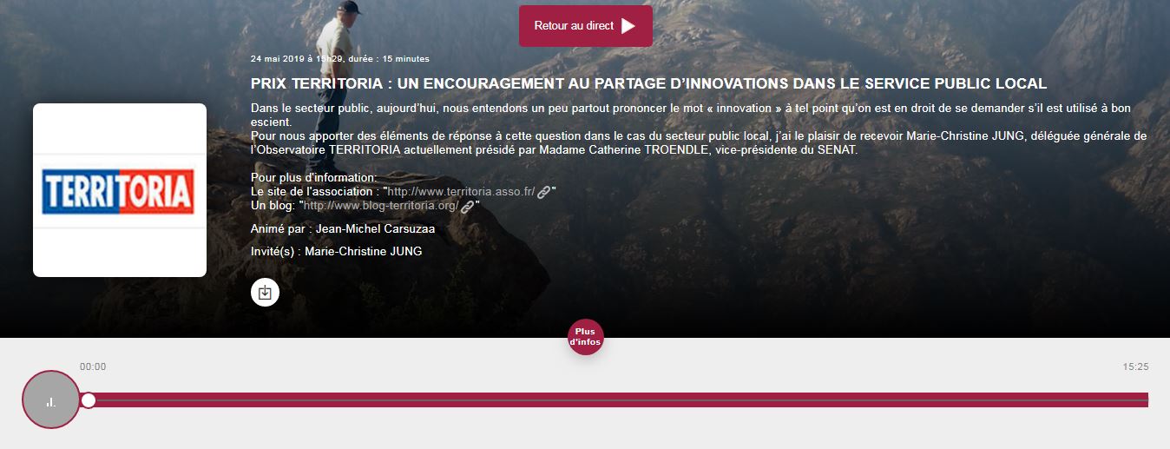Click the play triangle beside Retour au direct
The height and width of the screenshot is (449, 1170).
628,26
